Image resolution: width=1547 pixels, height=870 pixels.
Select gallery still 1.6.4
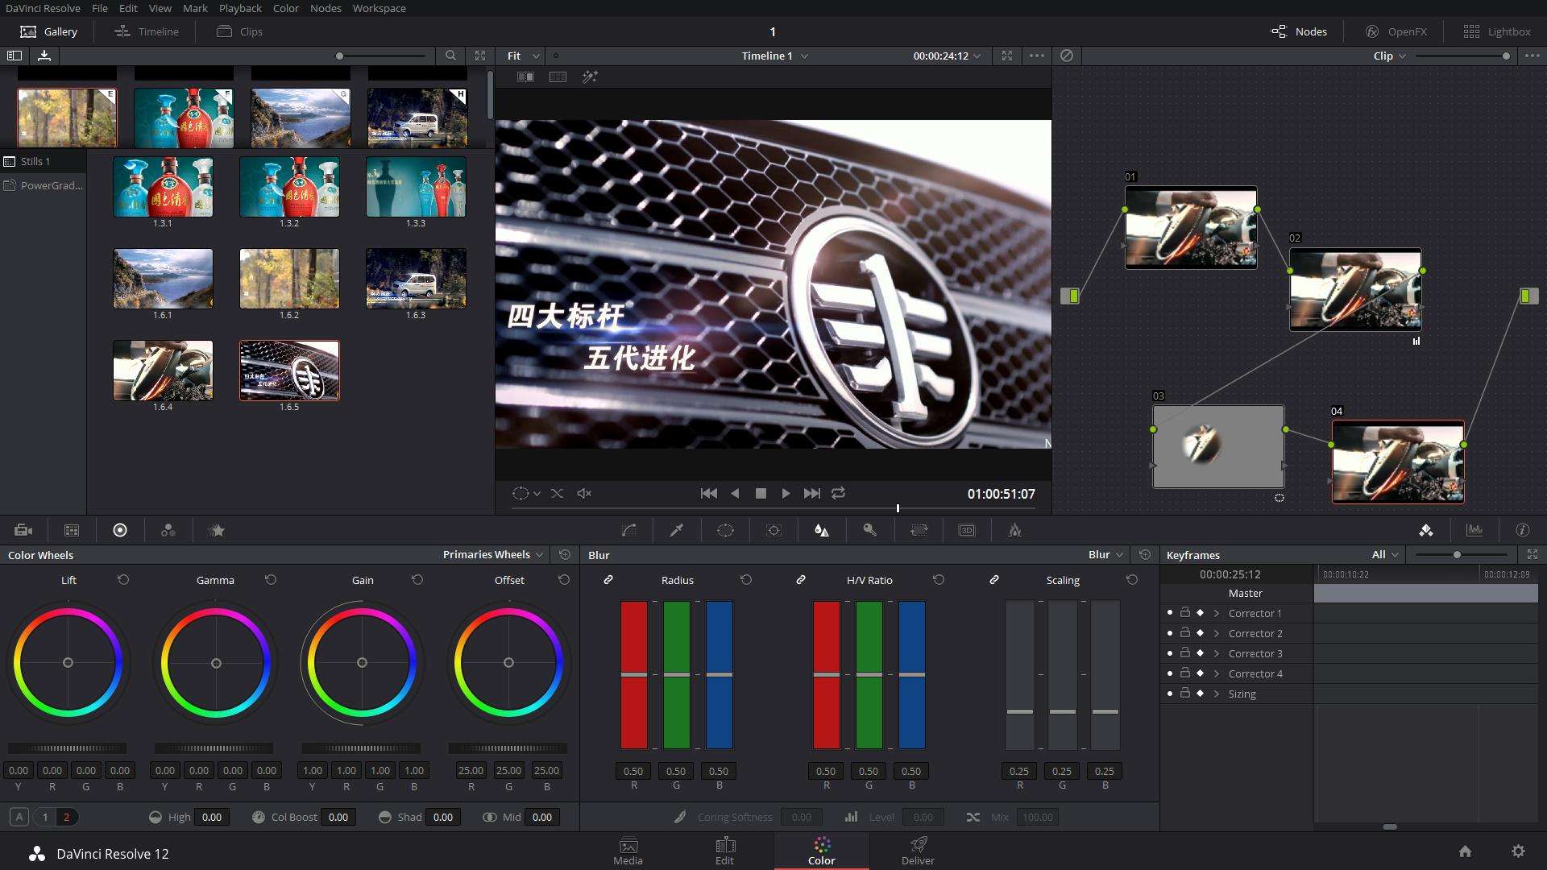pyautogui.click(x=163, y=371)
